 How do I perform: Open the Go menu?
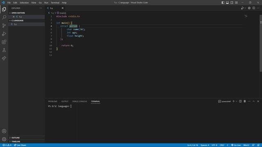point(40,2)
